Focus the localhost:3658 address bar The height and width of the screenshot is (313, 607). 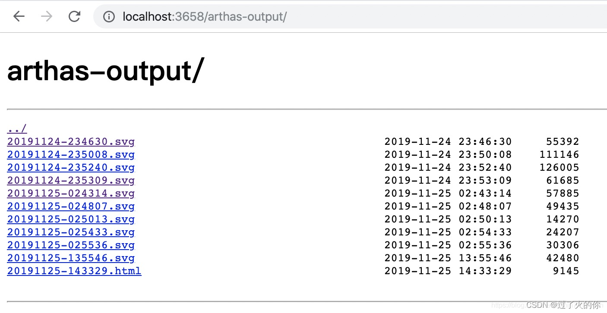[x=302, y=17]
